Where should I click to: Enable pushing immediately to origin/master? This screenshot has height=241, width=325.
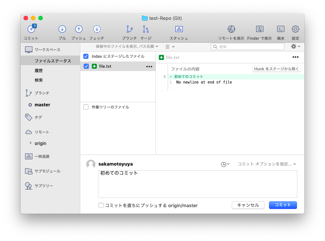point(101,205)
